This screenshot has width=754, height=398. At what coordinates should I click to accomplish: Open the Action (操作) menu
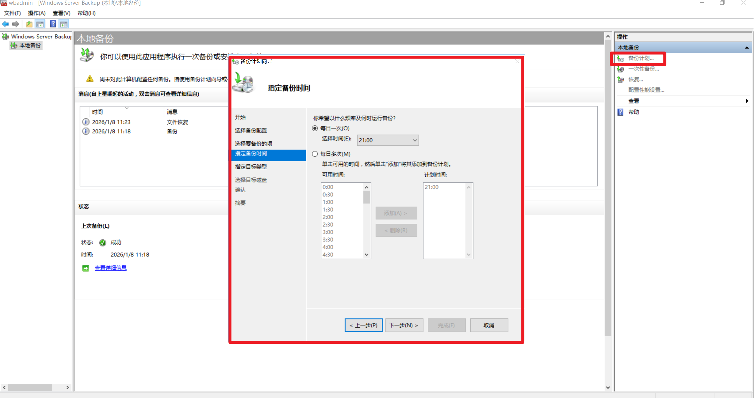click(37, 13)
